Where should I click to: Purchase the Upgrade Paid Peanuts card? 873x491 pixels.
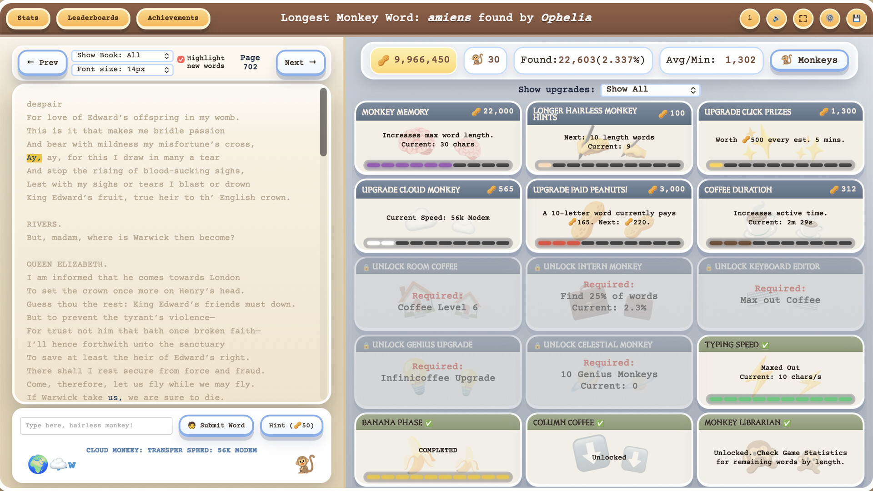click(609, 216)
